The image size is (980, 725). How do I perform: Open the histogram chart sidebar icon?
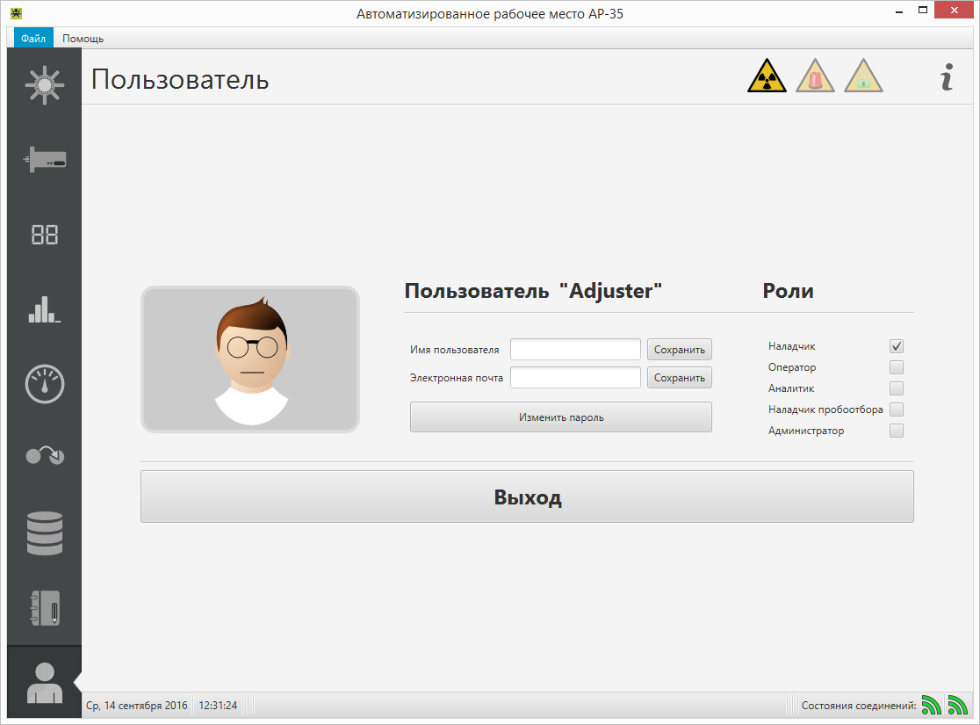coord(44,309)
